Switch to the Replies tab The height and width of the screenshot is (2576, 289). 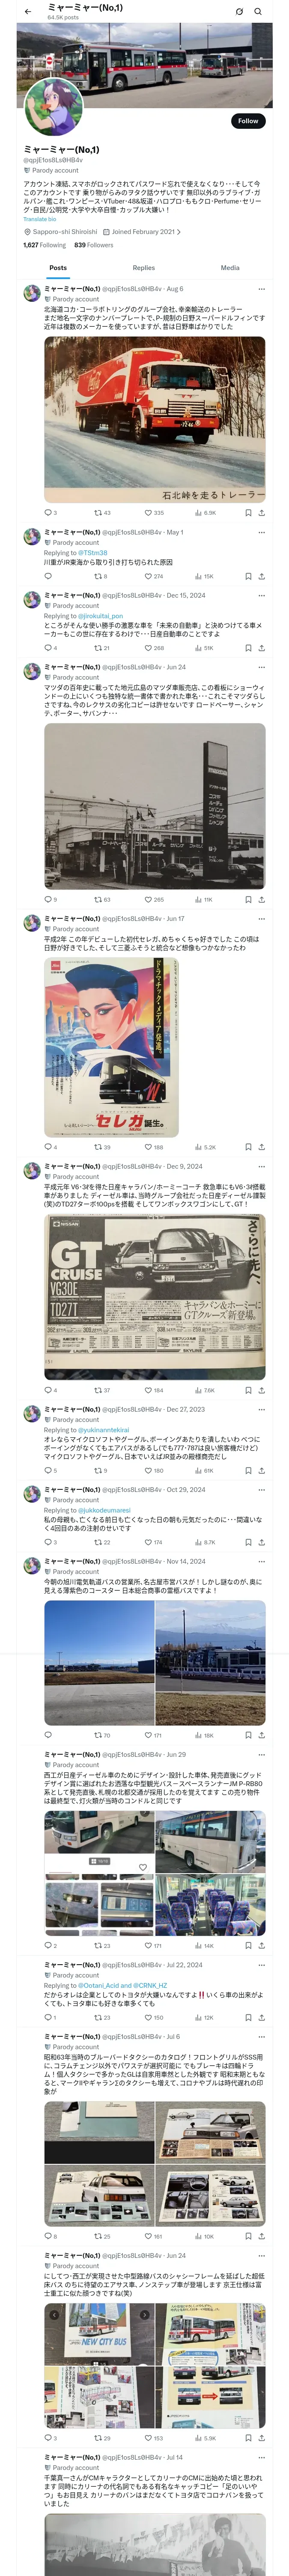[143, 268]
